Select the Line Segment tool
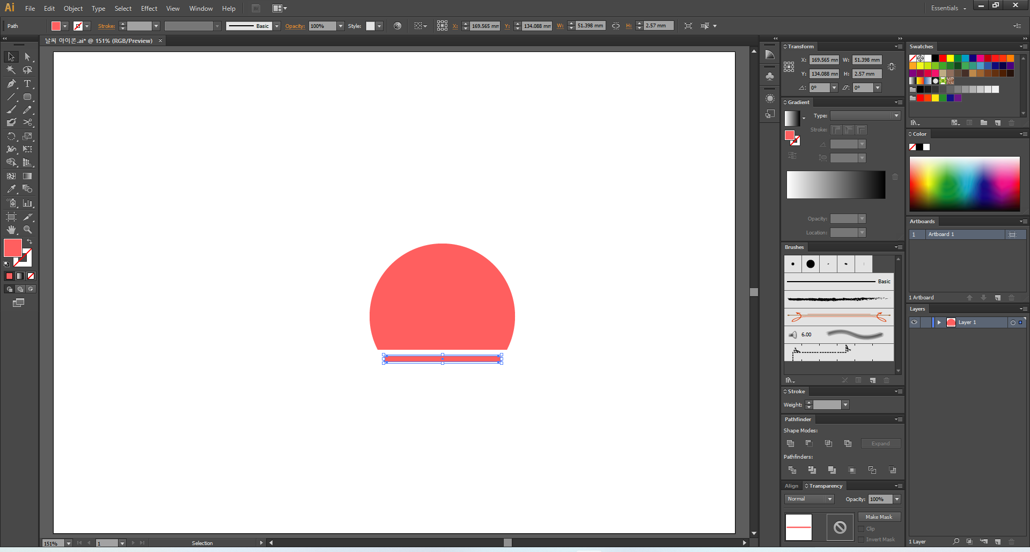The width and height of the screenshot is (1030, 552). (x=11, y=97)
